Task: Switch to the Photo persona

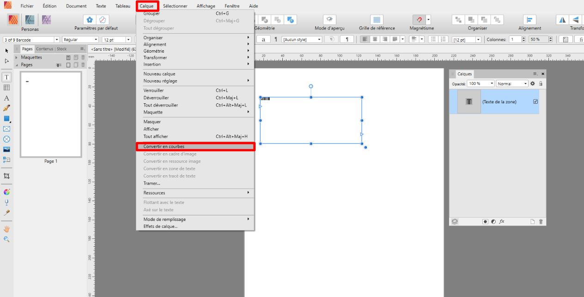Action: point(46,19)
